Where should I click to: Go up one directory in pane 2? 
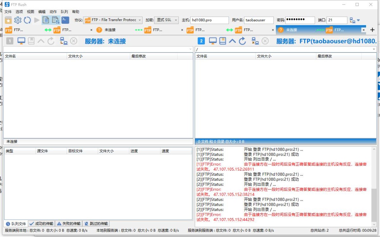(233, 41)
